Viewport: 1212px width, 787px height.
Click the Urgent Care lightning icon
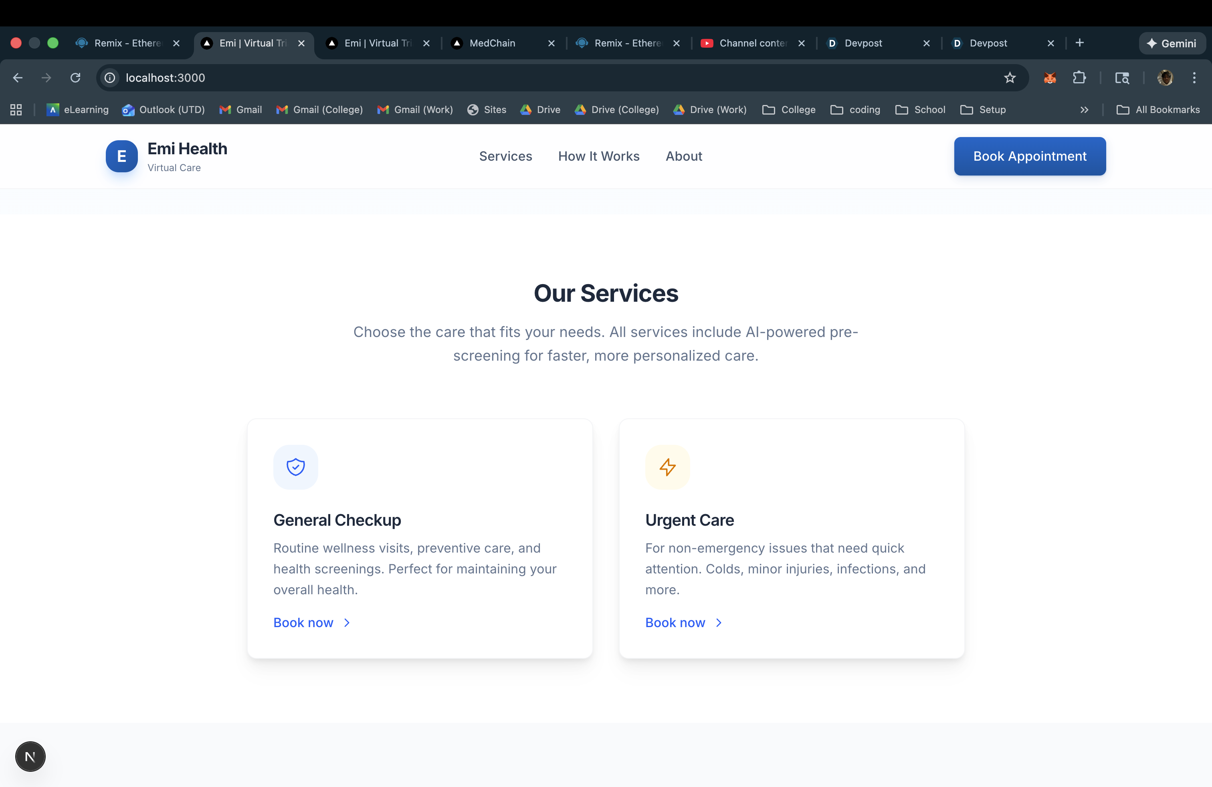[667, 467]
